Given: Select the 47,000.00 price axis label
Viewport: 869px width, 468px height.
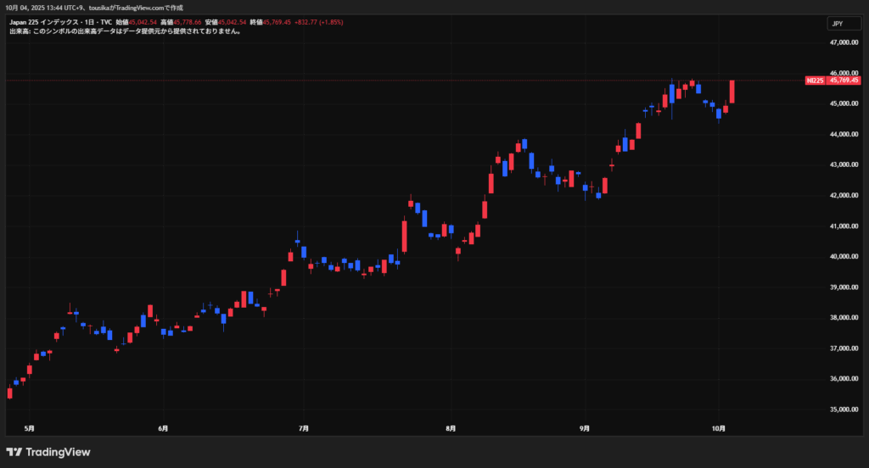Looking at the screenshot, I should 845,42.
